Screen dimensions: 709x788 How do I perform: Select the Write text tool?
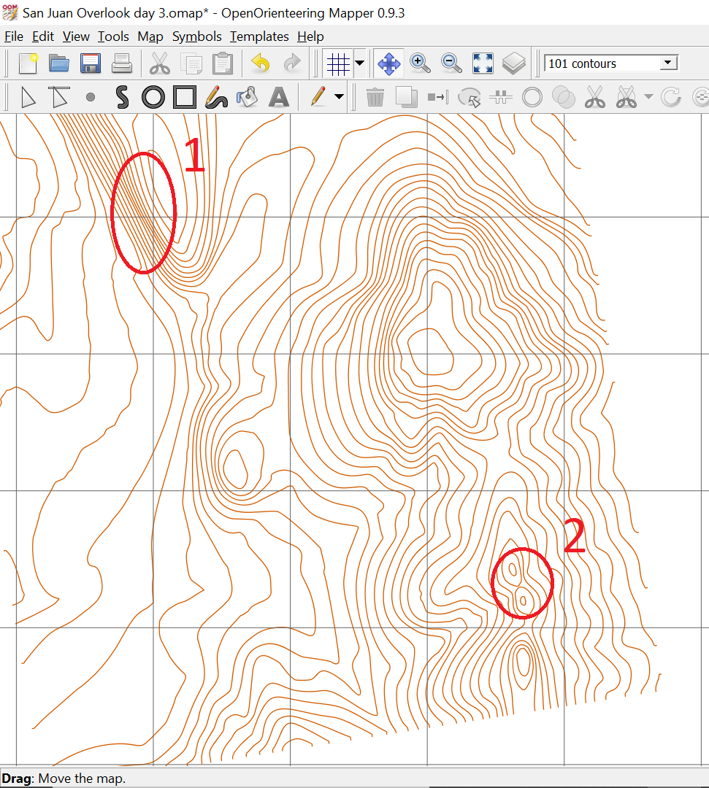(279, 97)
